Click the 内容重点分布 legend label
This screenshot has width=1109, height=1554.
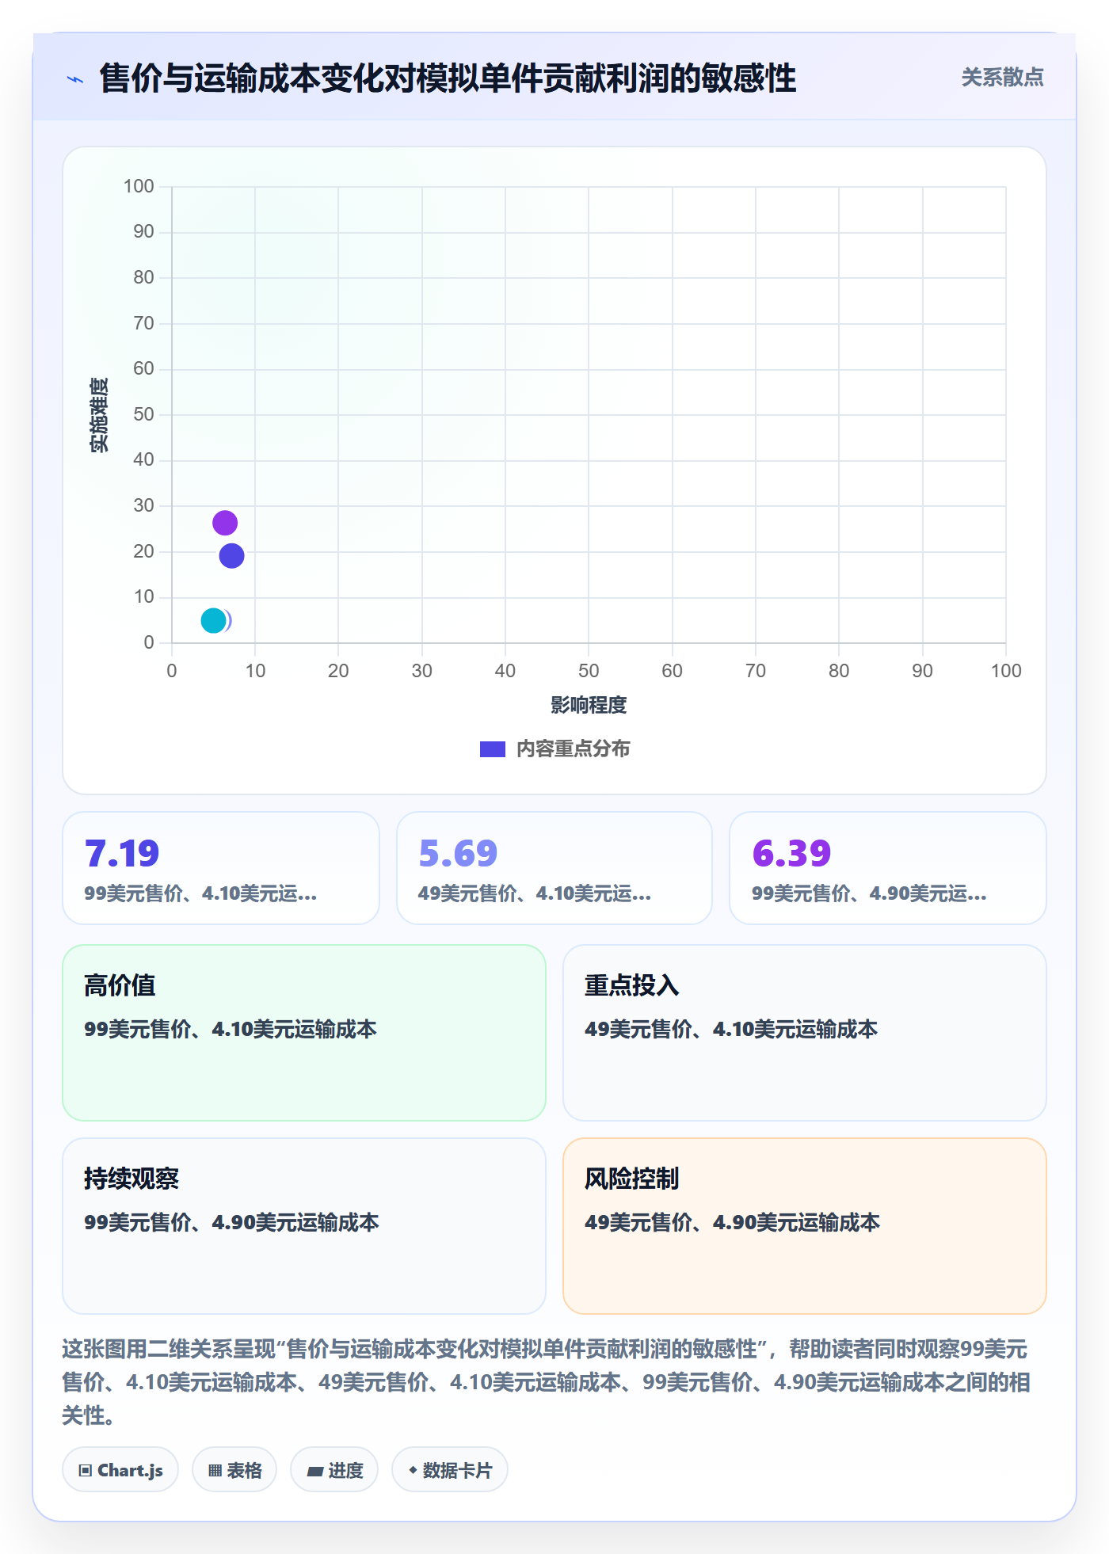(x=573, y=749)
